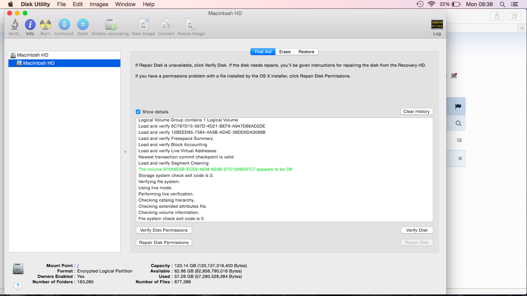527x296 pixels.
Task: Click the Verify Disk Permissions button
Action: [164, 230]
